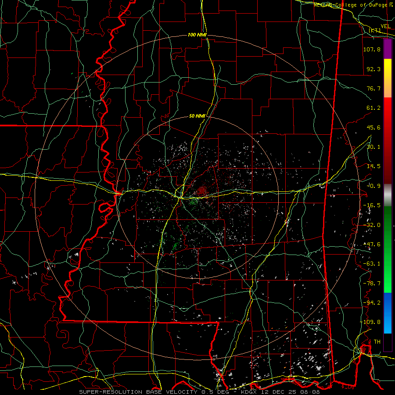Click the 100 NMI range ring label
This screenshot has height=395, width=395.
(x=197, y=35)
